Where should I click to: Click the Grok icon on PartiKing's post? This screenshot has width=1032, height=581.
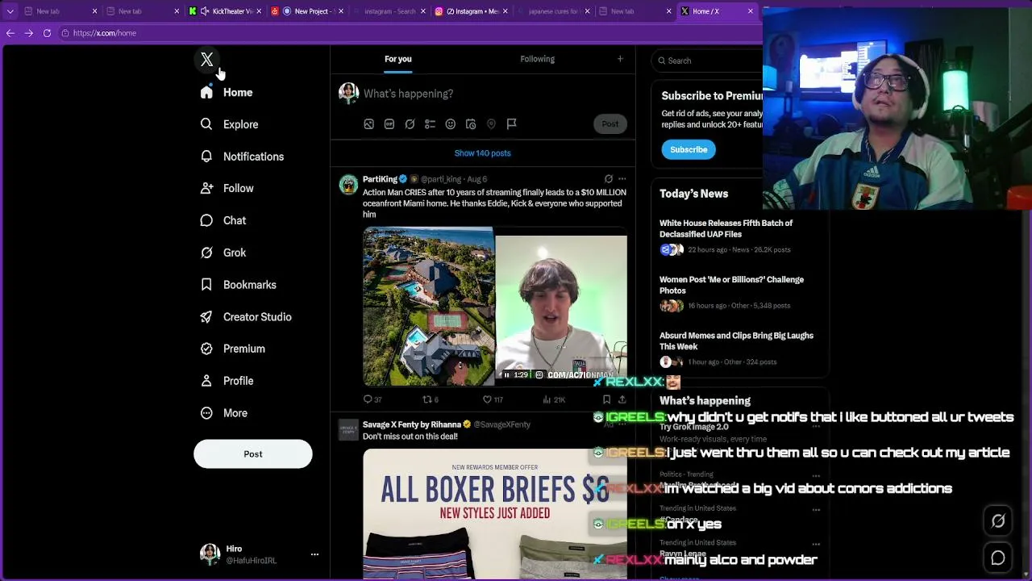click(609, 179)
